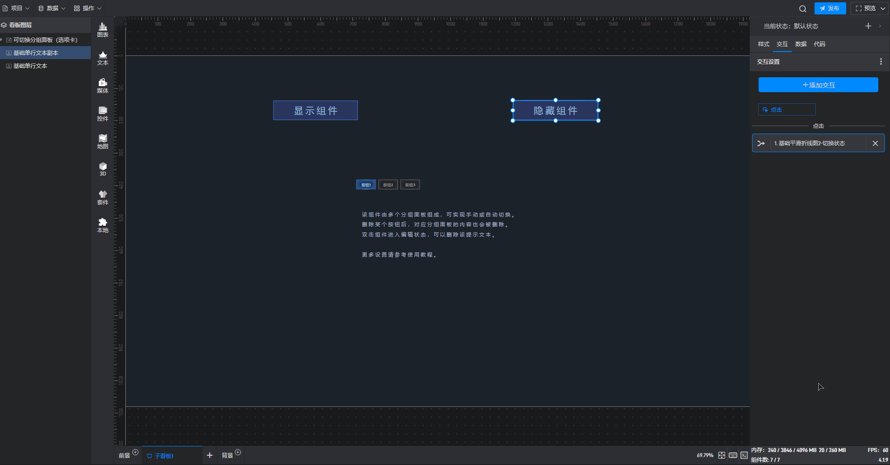Open the 项目 dropdown menu
Image resolution: width=890 pixels, height=465 pixels.
pos(16,8)
